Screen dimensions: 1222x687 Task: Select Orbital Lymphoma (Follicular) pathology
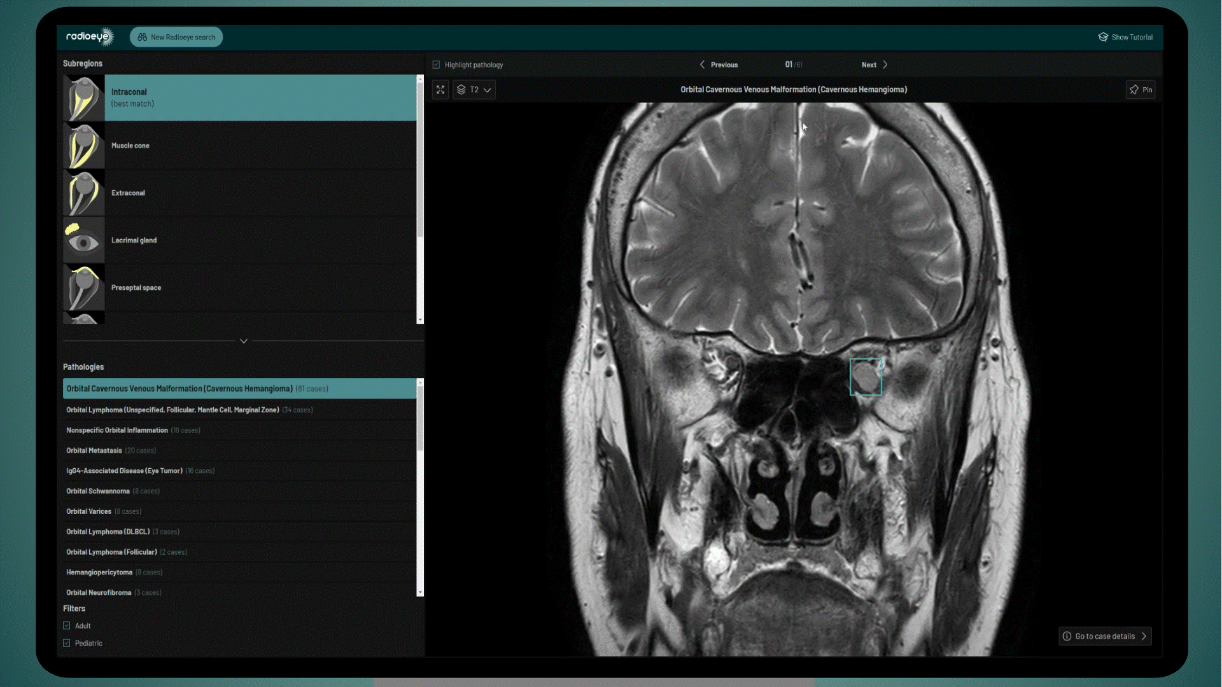[240, 552]
